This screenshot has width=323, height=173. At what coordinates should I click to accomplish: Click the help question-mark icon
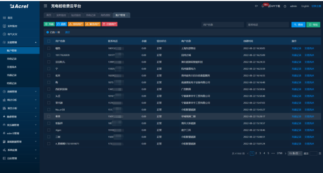[285, 6]
